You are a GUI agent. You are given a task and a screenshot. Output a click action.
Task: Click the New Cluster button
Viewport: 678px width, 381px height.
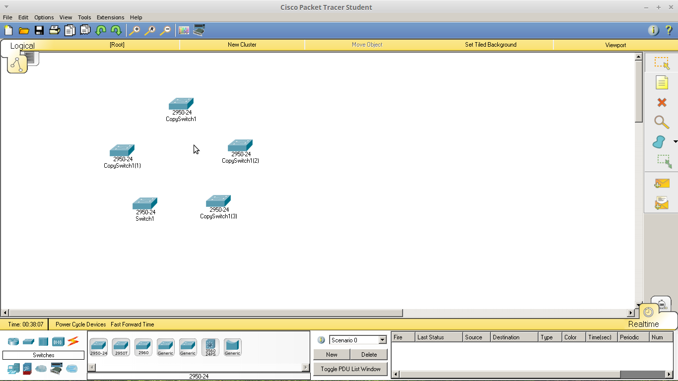click(242, 45)
